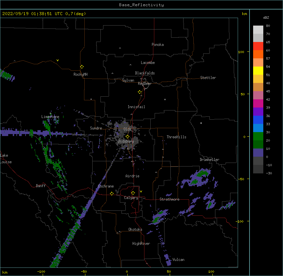
Task: Click the 80 value in dBZ legend
Action: pos(268,26)
